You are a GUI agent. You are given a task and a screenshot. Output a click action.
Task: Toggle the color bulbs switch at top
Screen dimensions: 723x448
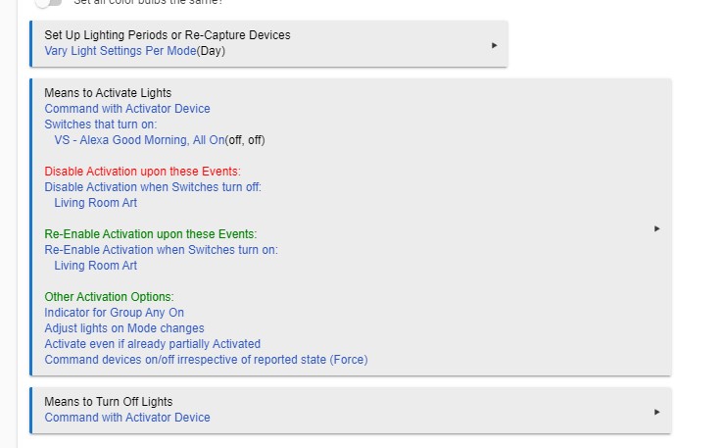click(48, 2)
